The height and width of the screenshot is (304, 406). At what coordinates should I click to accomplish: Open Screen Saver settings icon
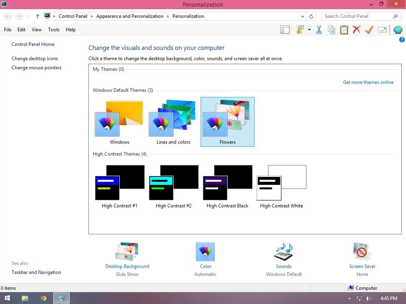pyautogui.click(x=362, y=251)
